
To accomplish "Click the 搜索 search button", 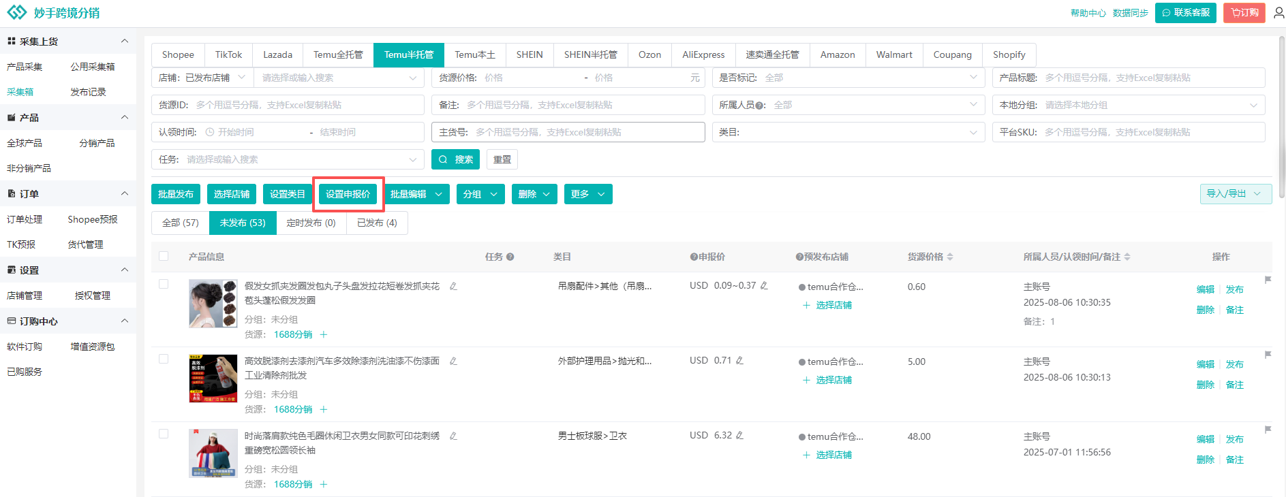I will [455, 159].
